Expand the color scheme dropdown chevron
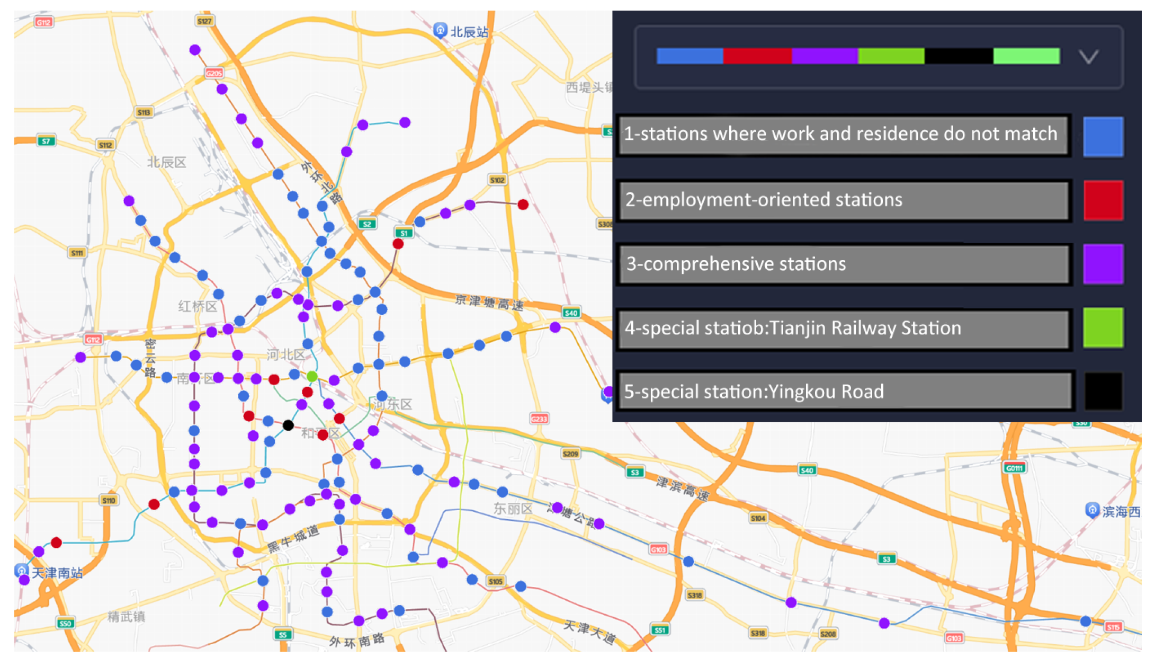Screen dimensions: 1155x666 [x=1088, y=57]
